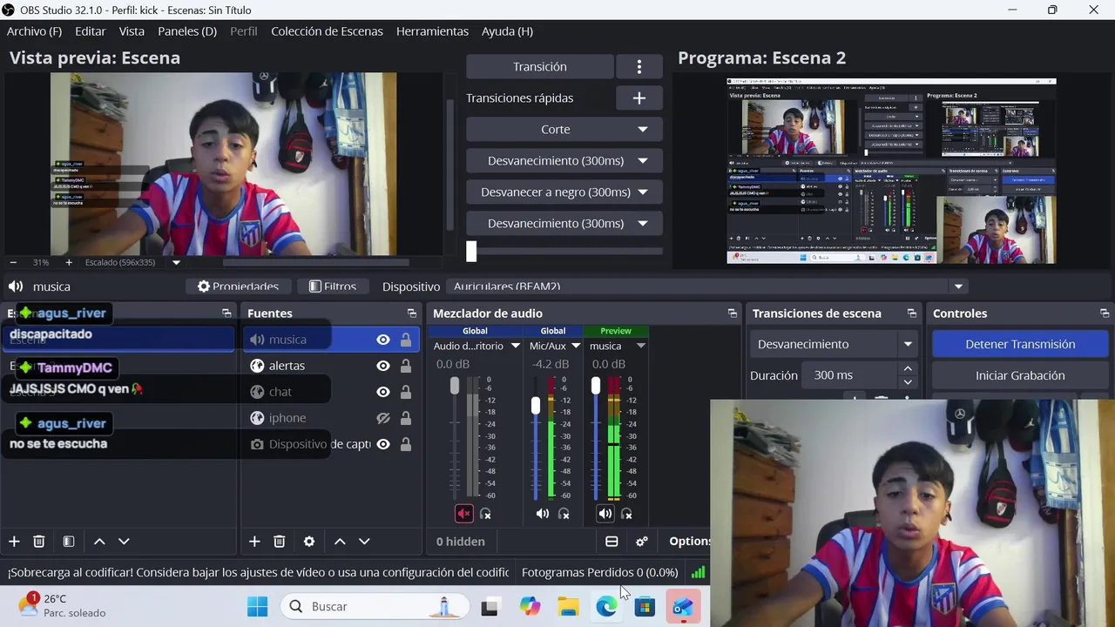The height and width of the screenshot is (627, 1115).
Task: Click the Mic/Aux volume fader handle
Action: pyautogui.click(x=536, y=405)
